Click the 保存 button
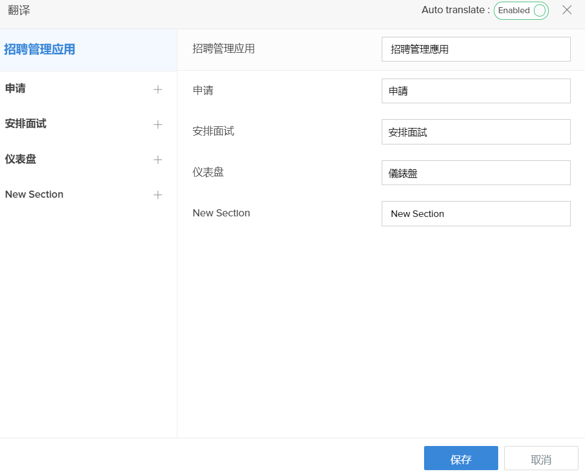 tap(460, 459)
